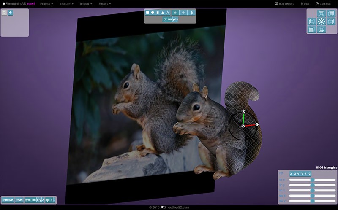Set the top toolbar option to 'yes'
This screenshot has width=338, height=210.
point(175,19)
